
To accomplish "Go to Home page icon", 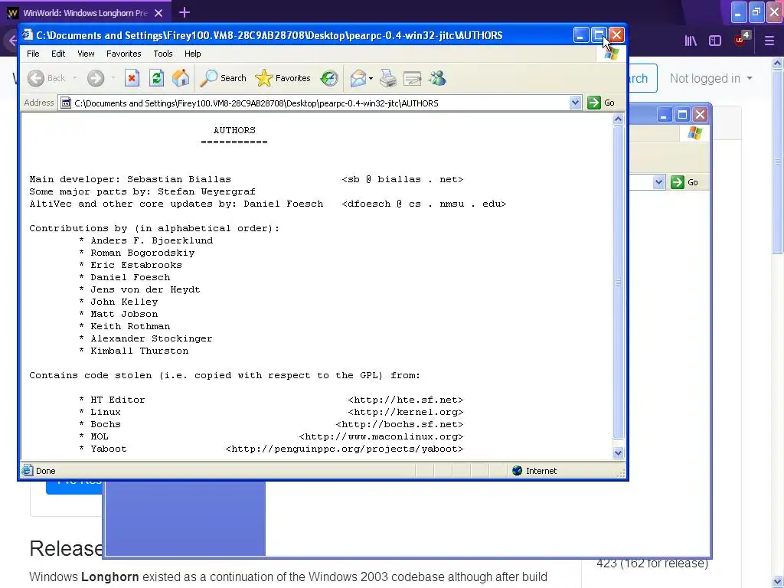I will coord(181,78).
